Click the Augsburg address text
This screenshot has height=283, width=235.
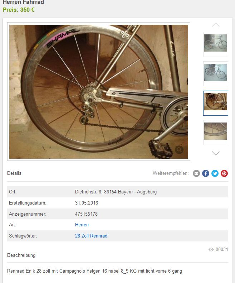(x=116, y=192)
